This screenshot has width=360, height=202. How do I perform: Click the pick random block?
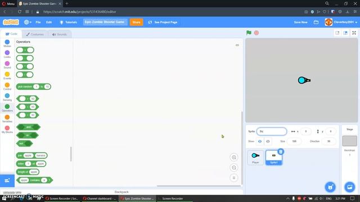tap(34, 86)
